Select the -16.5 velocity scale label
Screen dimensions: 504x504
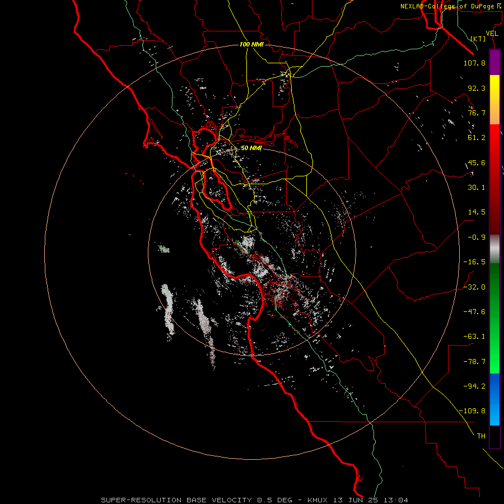[474, 262]
